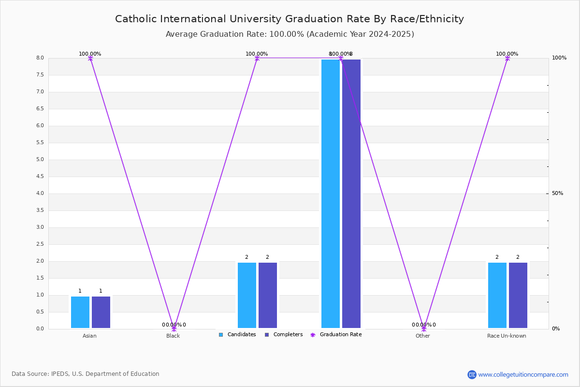Click the Other 0.00% star marker
580x387 pixels.
(x=424, y=329)
